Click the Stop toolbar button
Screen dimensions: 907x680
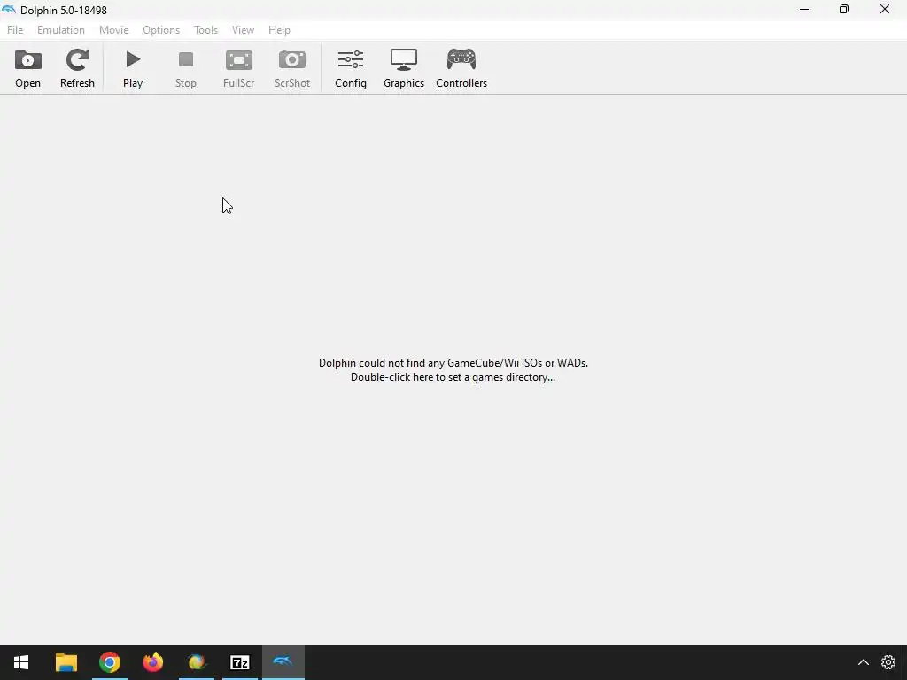coord(186,69)
